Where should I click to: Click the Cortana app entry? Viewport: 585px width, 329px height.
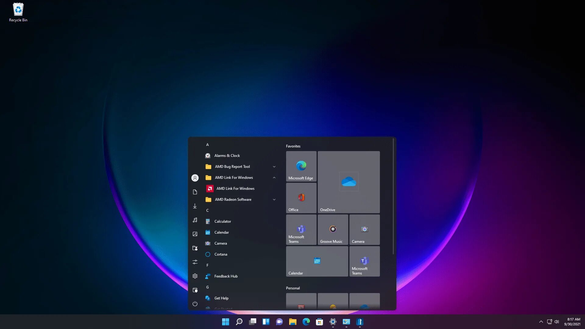221,254
